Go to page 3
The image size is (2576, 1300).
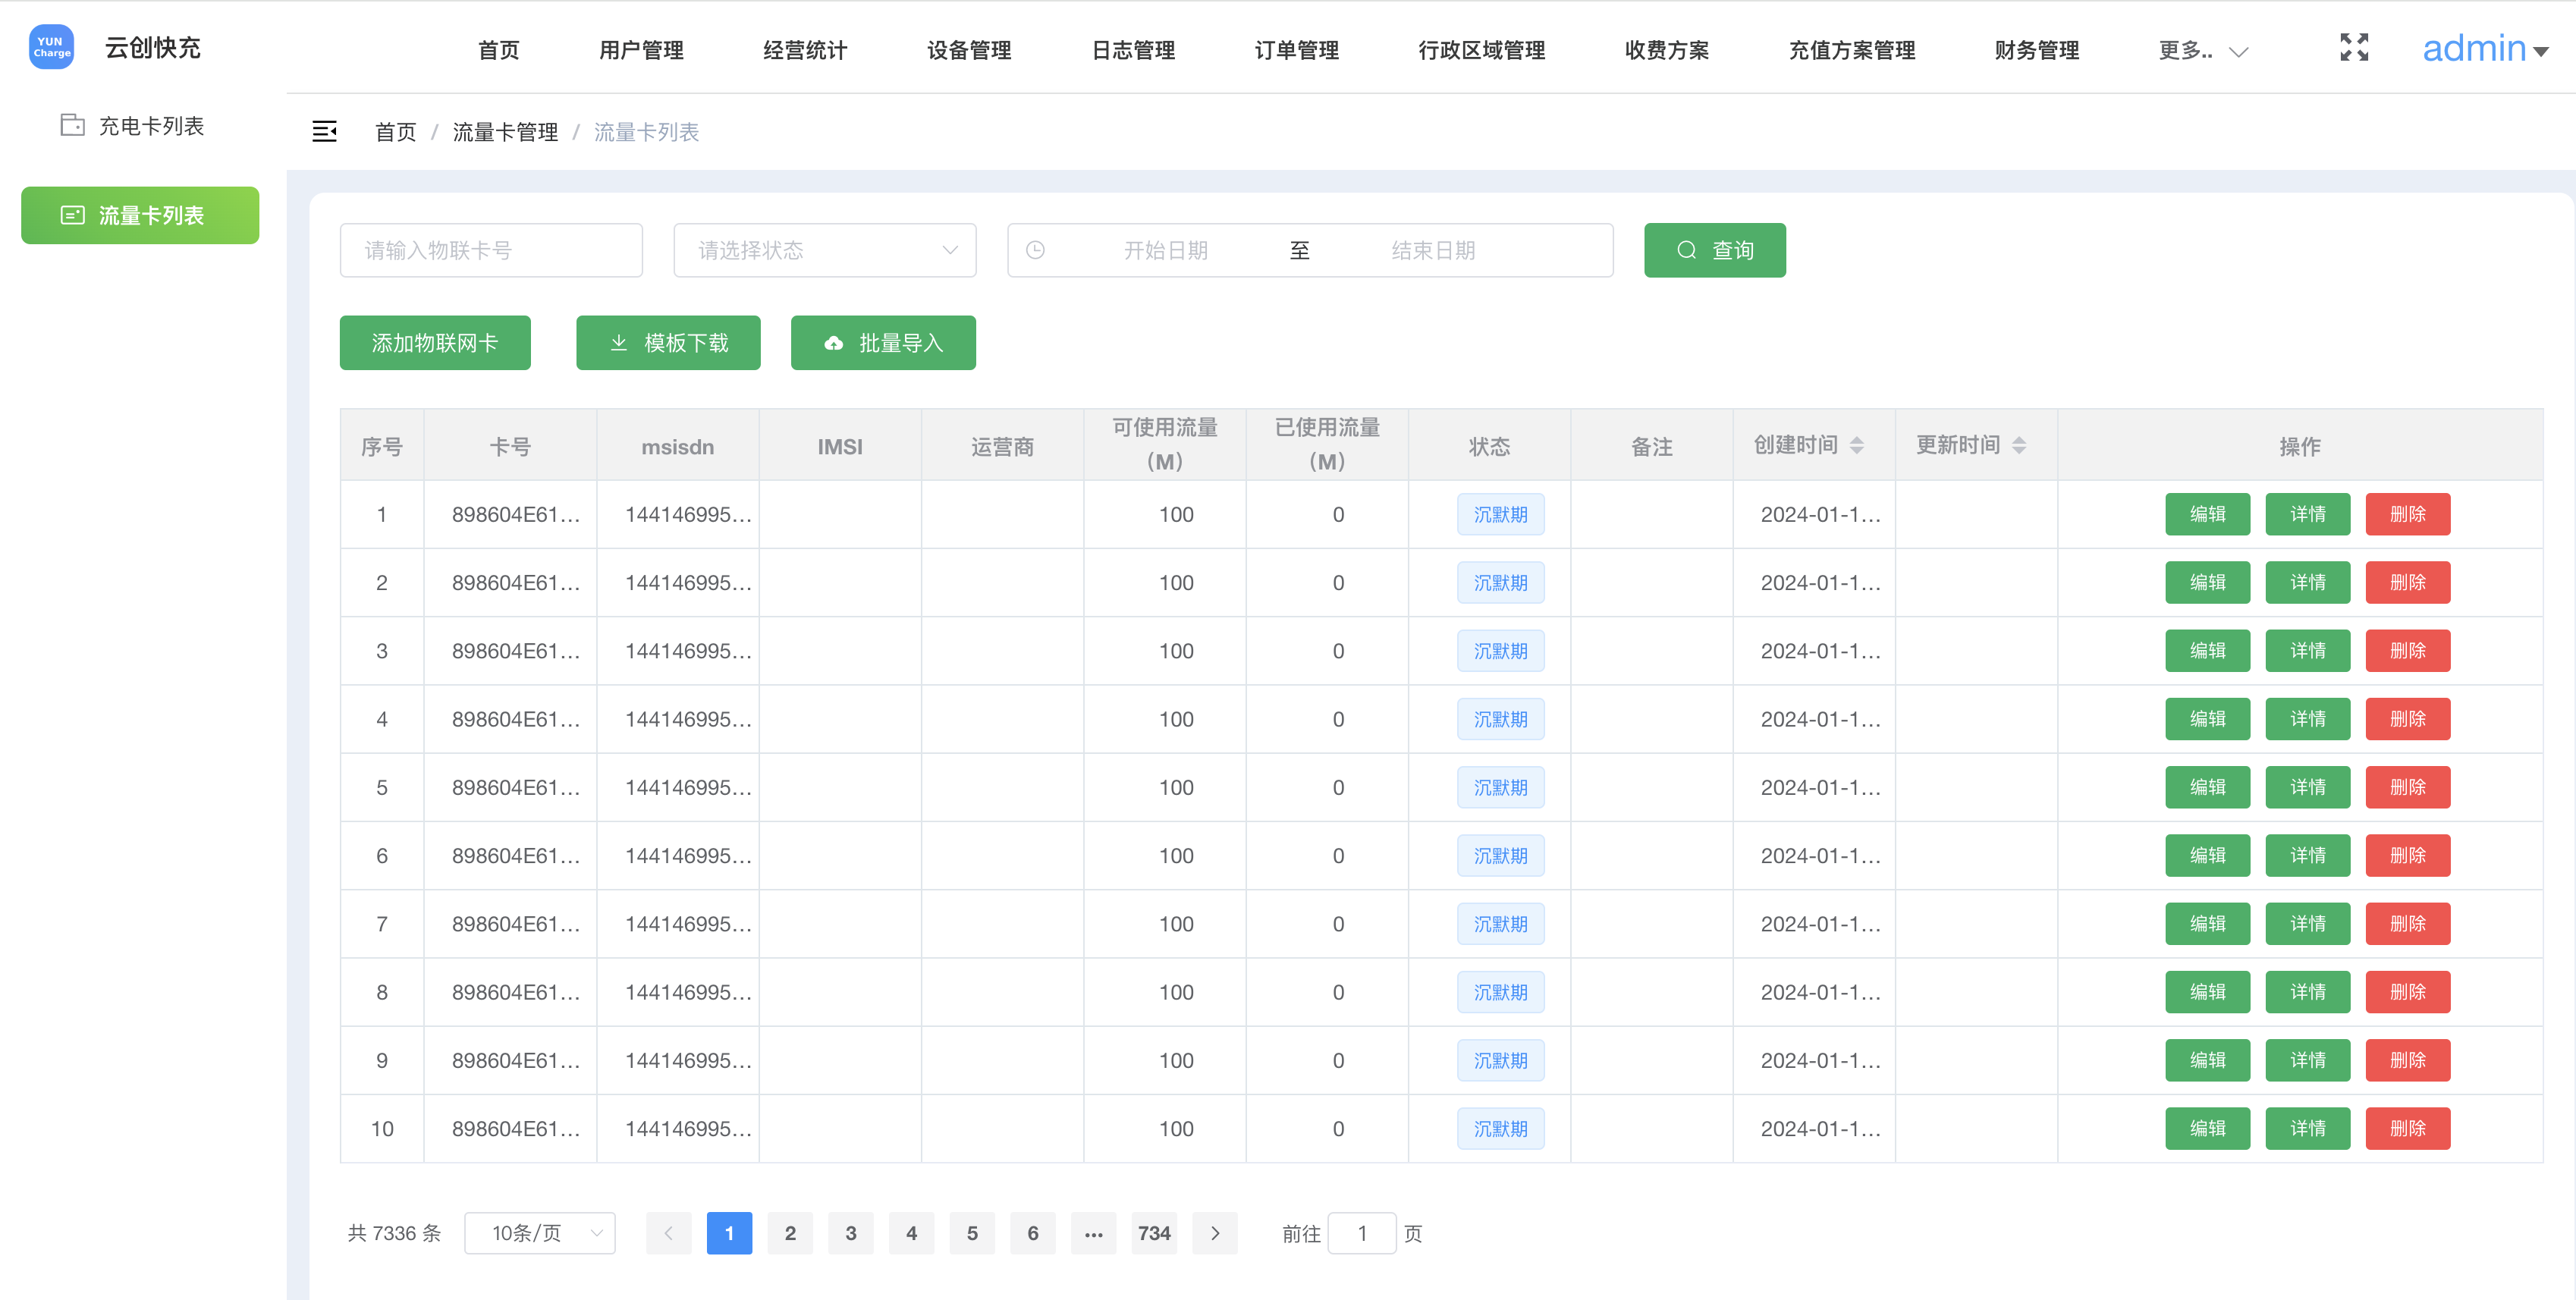pyautogui.click(x=851, y=1233)
